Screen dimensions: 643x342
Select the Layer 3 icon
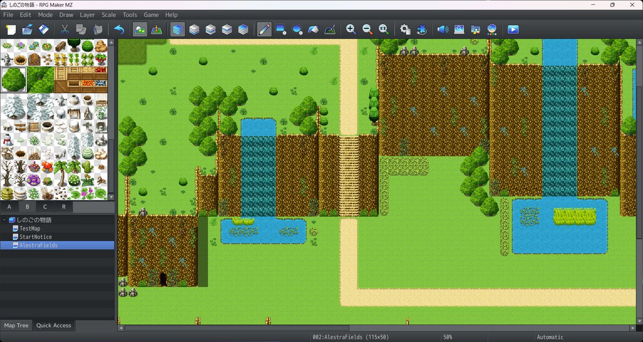pos(227,29)
